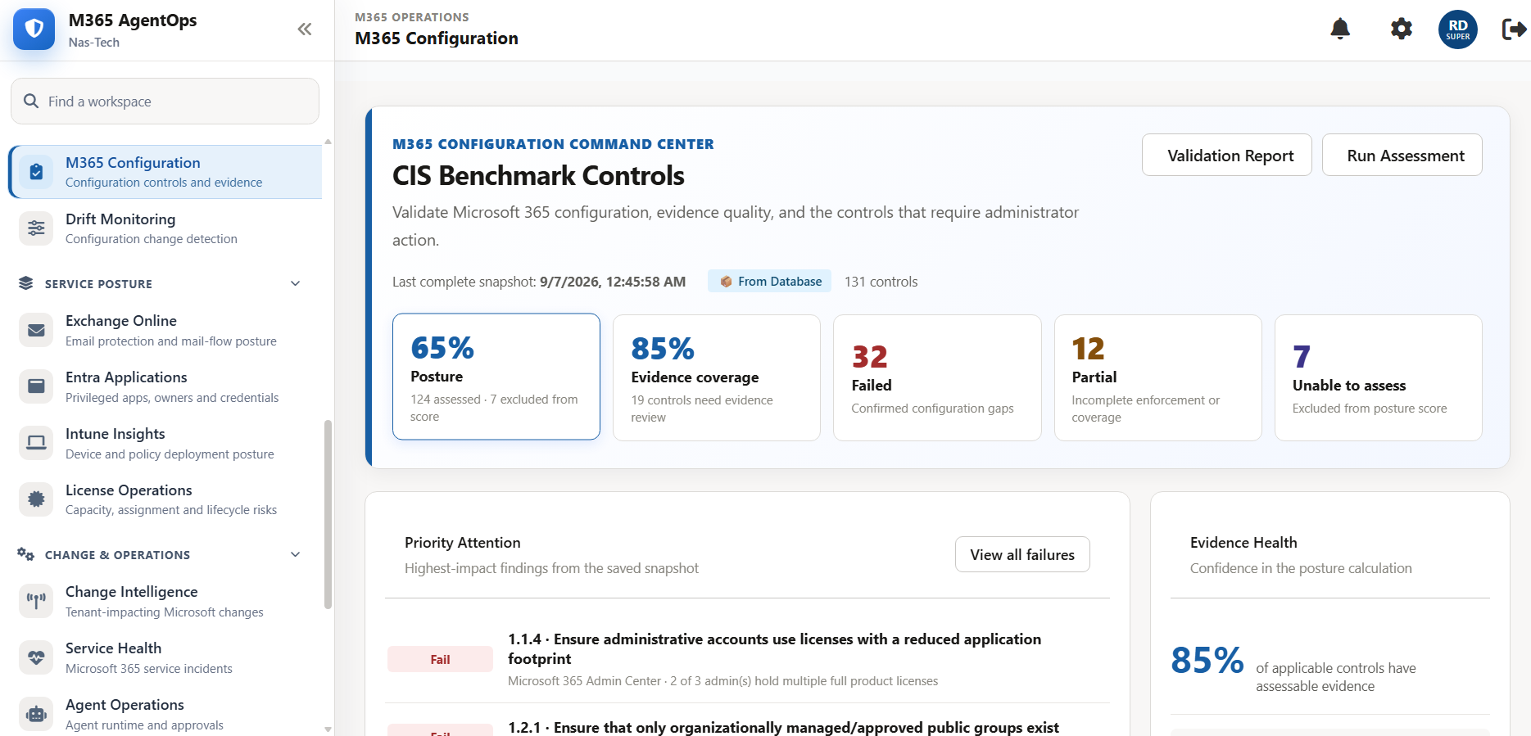Screen dimensions: 1531x736
Task: Click the From Database badge
Action: pos(770,281)
